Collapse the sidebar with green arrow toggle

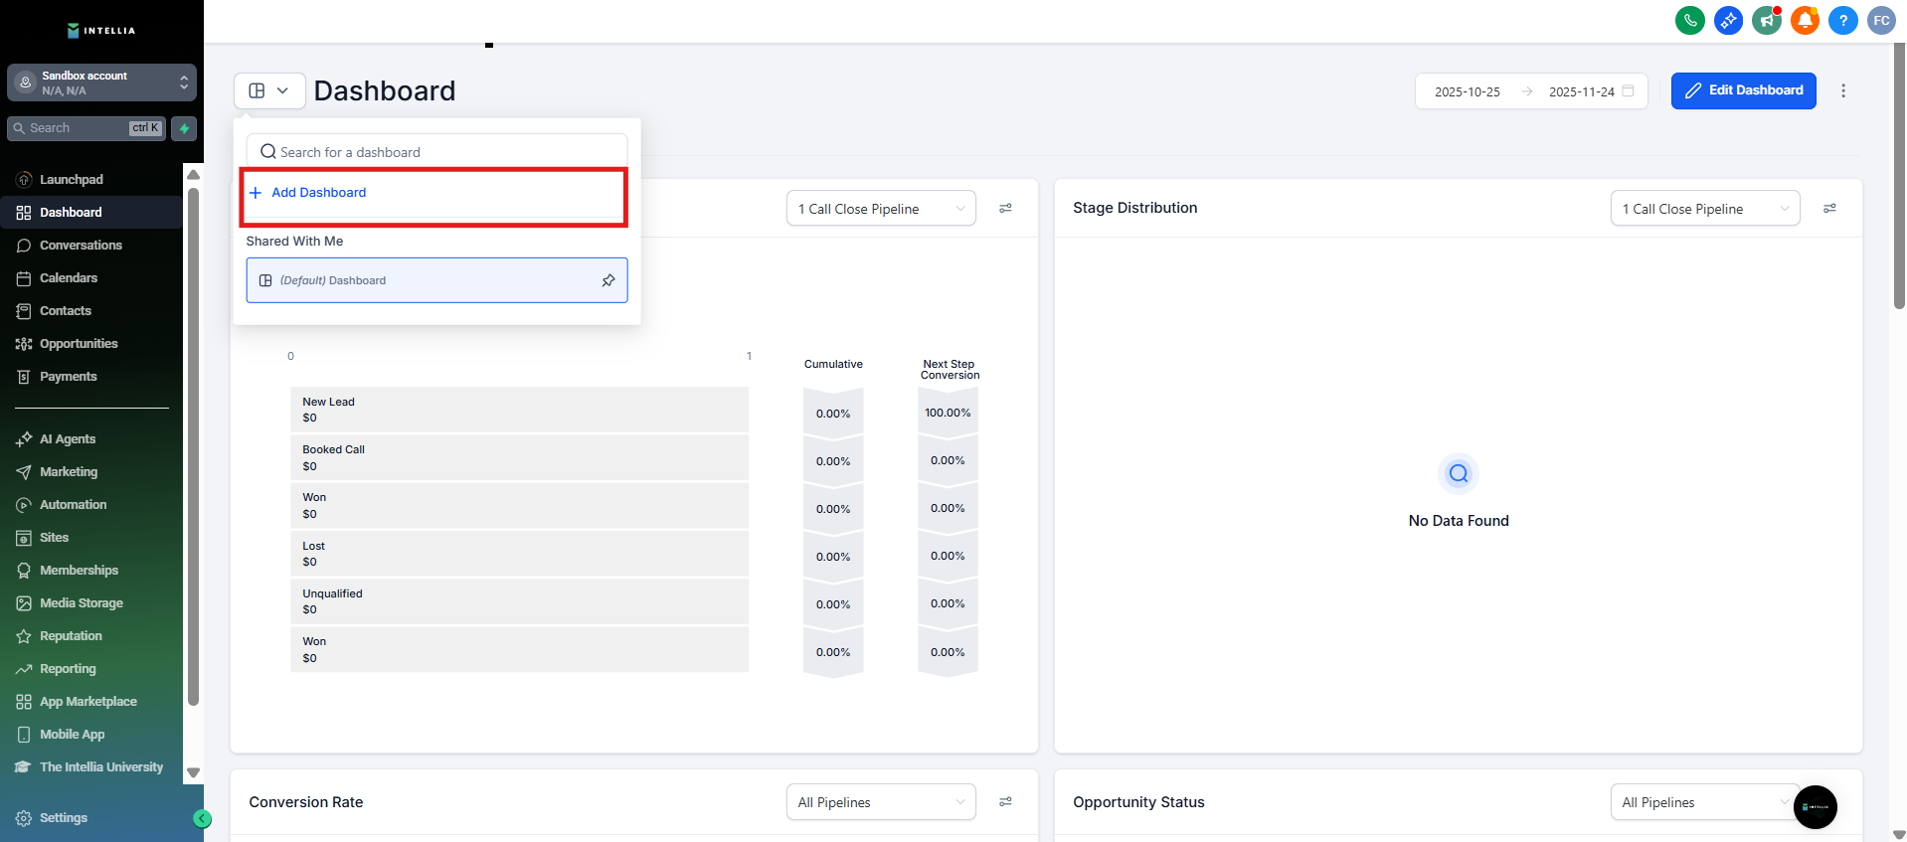[x=202, y=819]
